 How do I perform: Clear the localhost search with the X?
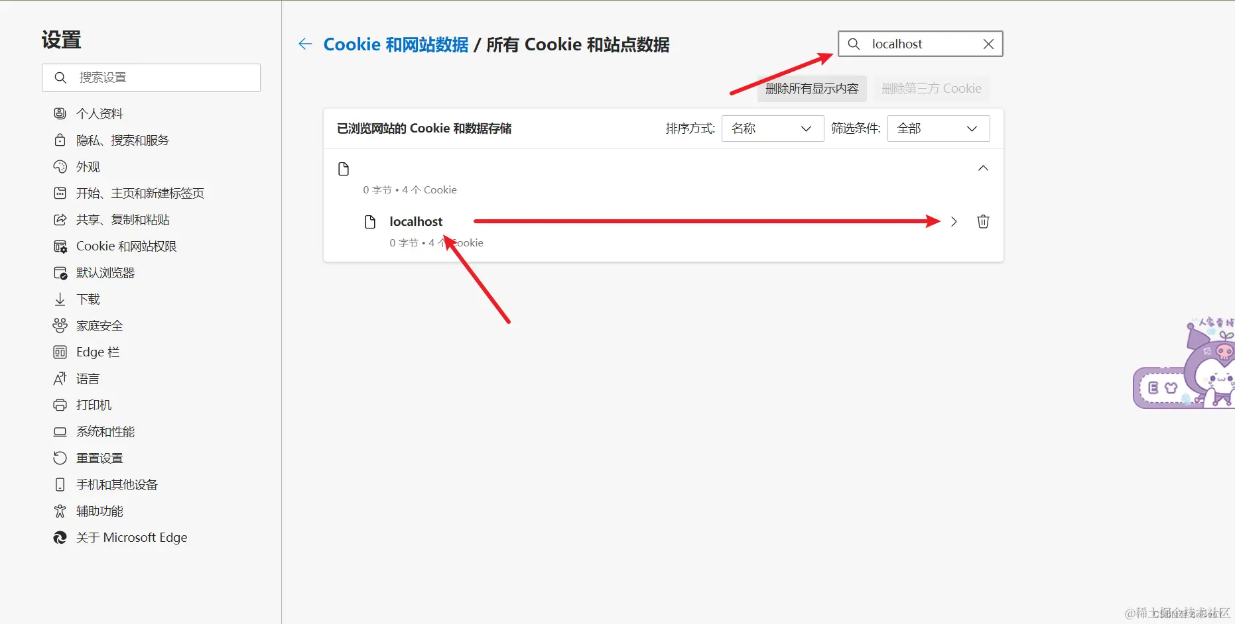point(988,44)
